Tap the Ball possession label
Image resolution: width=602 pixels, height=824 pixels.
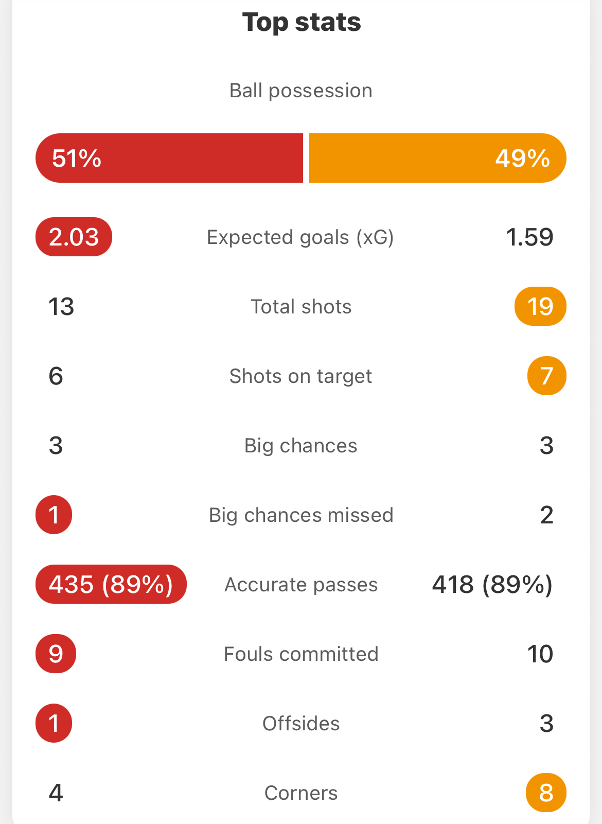(301, 91)
